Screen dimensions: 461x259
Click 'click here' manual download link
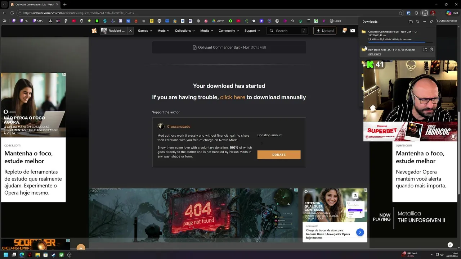[233, 97]
